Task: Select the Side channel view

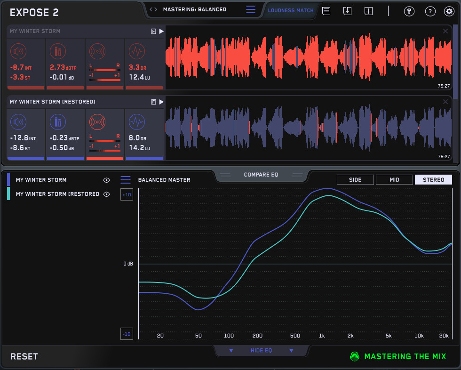Action: click(x=355, y=179)
